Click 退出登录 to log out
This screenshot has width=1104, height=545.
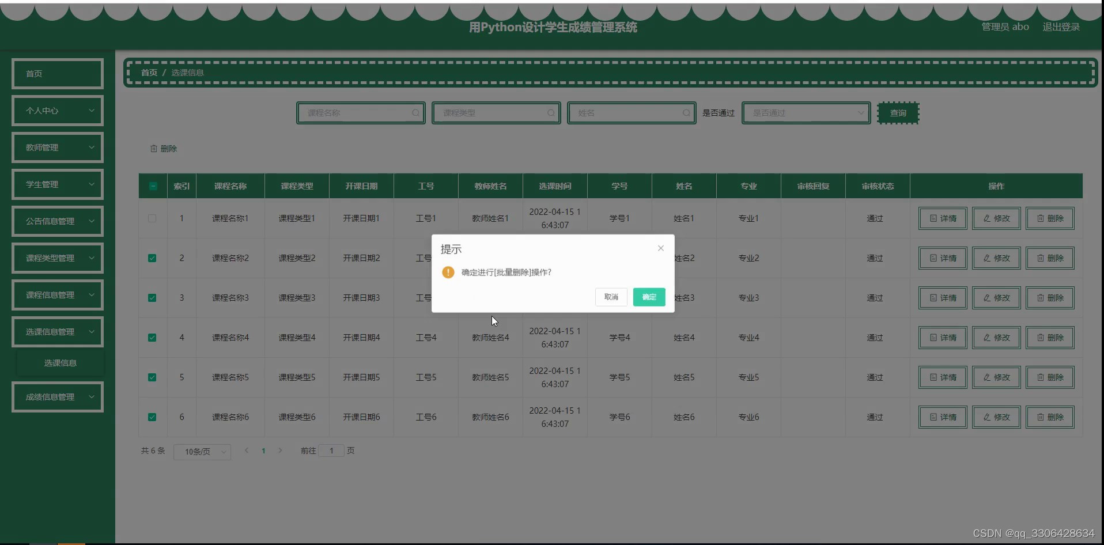click(1061, 27)
